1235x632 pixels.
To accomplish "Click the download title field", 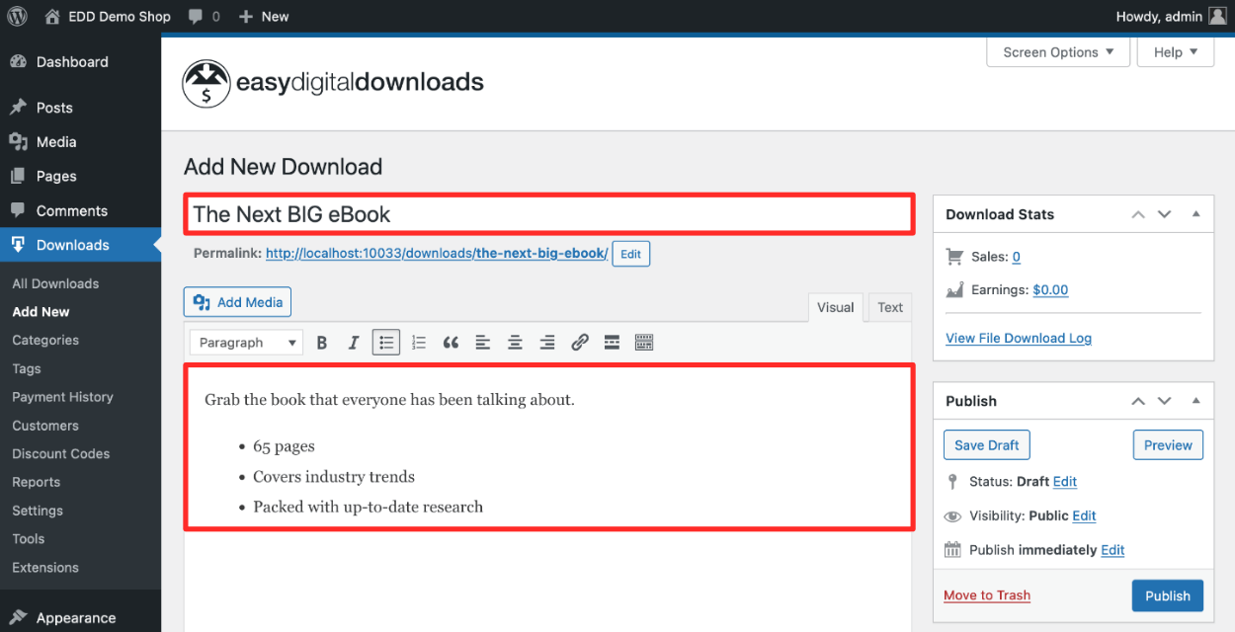I will [549, 214].
